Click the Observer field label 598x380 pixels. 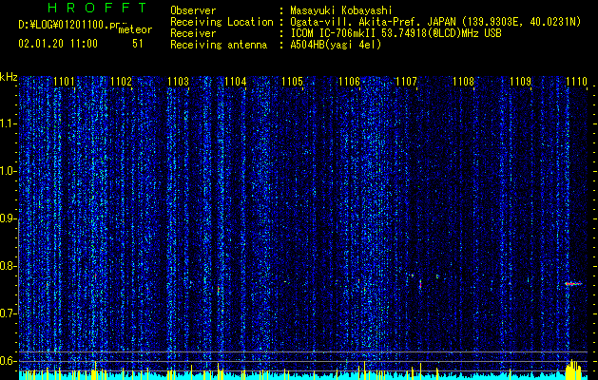click(193, 10)
